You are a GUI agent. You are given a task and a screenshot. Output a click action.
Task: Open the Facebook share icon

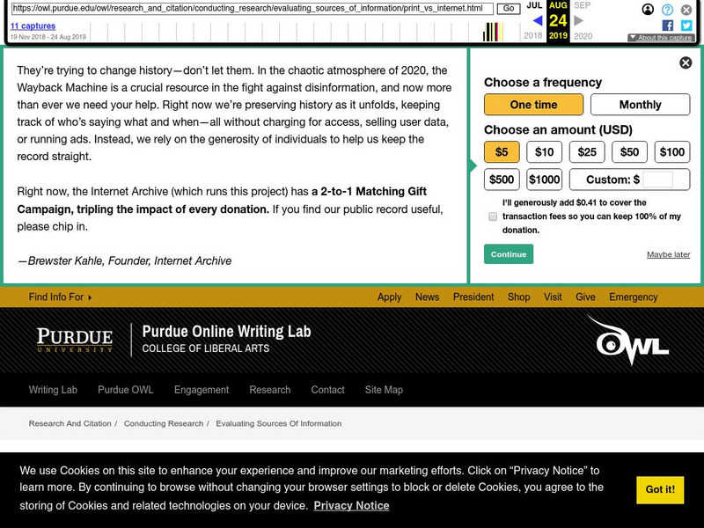point(668,26)
